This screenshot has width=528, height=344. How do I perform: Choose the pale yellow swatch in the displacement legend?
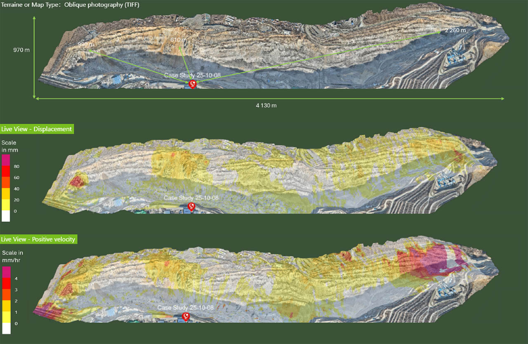click(6, 205)
